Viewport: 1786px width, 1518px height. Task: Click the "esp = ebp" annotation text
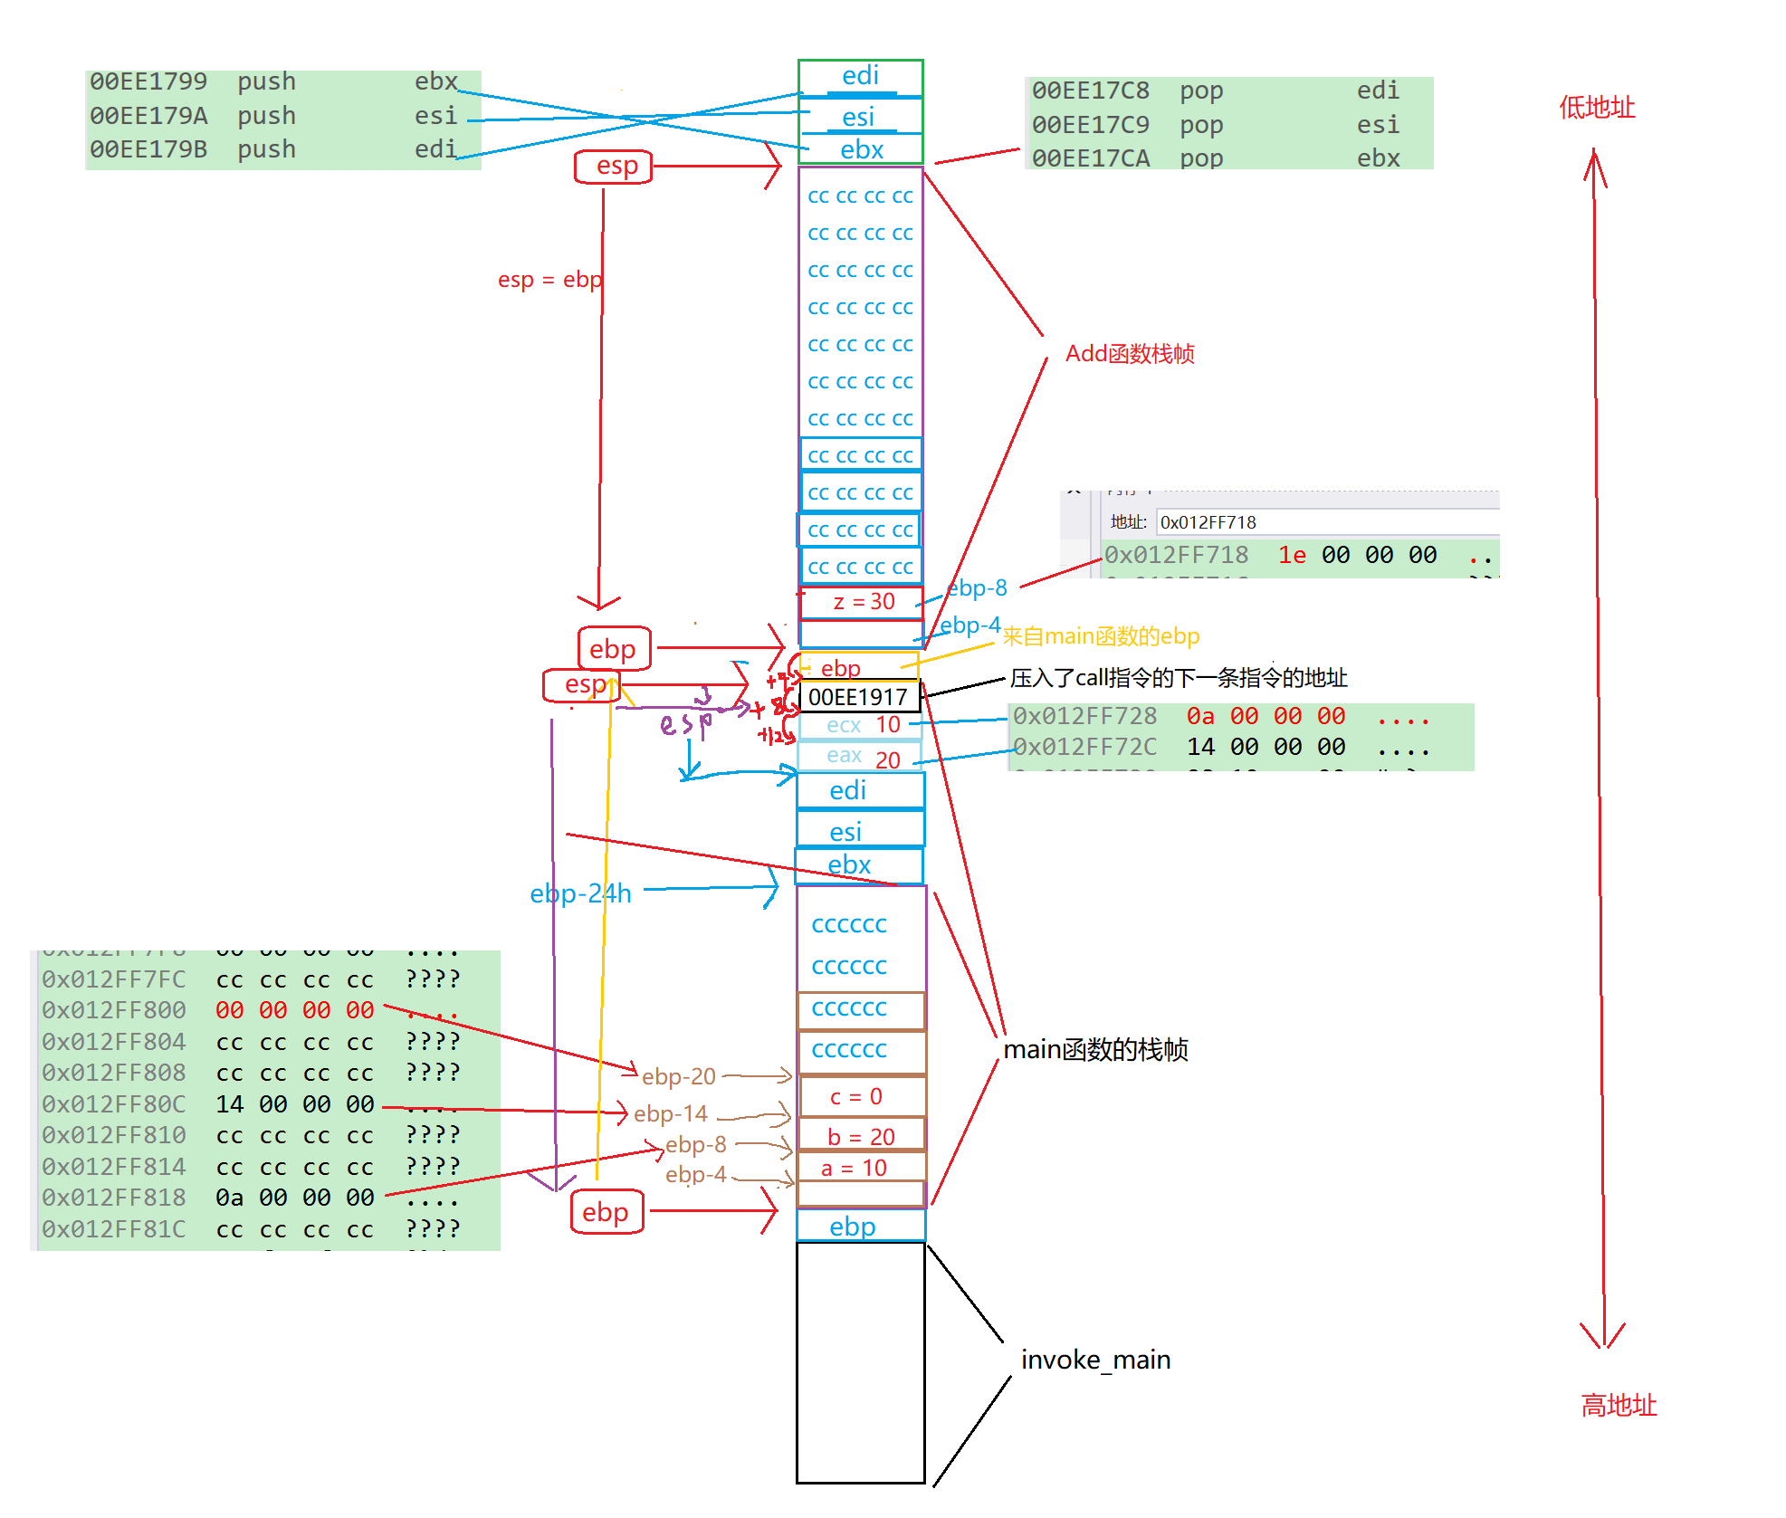pos(549,280)
